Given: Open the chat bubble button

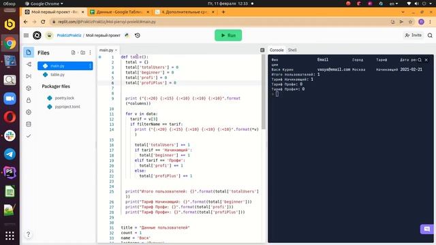Looking at the screenshot, I should 427,229.
